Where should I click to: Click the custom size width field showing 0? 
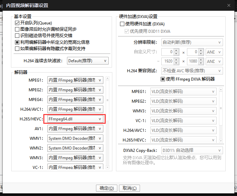[167, 52]
